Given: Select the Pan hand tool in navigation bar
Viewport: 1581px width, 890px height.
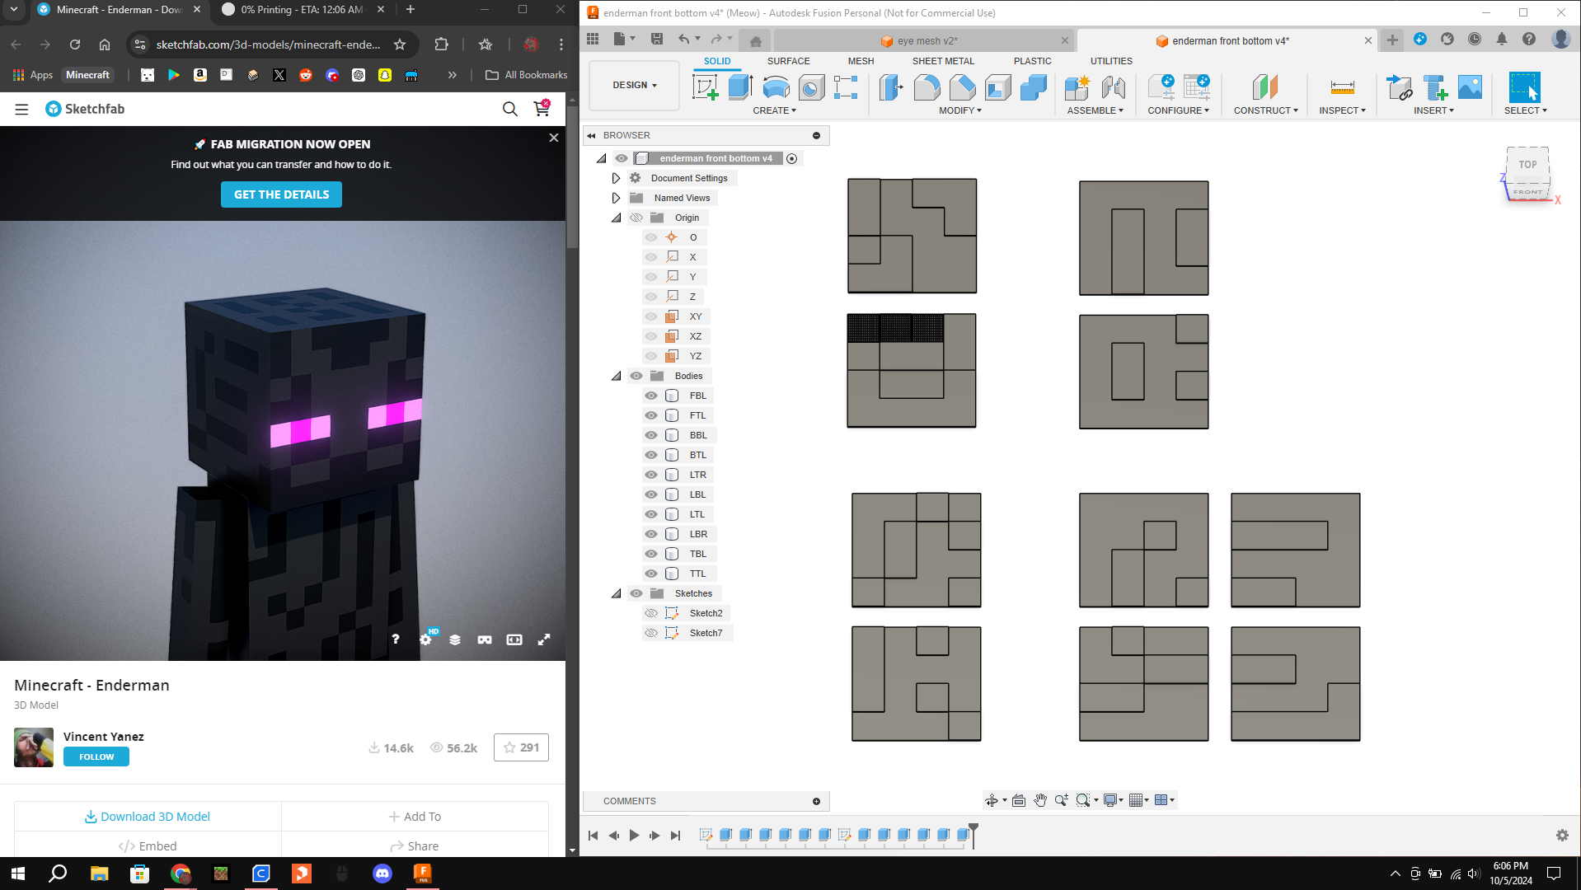Looking at the screenshot, I should [1040, 800].
